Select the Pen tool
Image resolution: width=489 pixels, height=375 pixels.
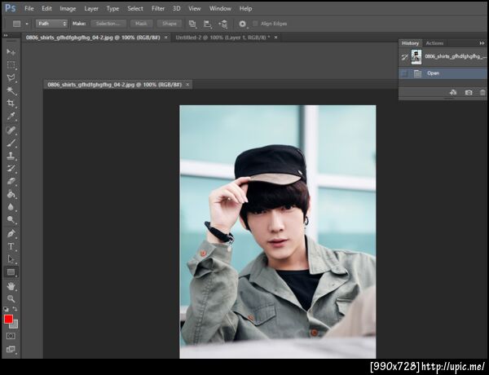click(x=11, y=233)
